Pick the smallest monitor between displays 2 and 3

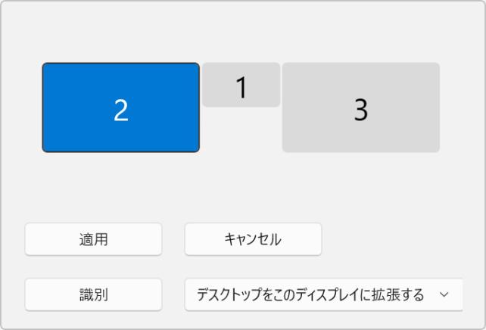coord(241,85)
